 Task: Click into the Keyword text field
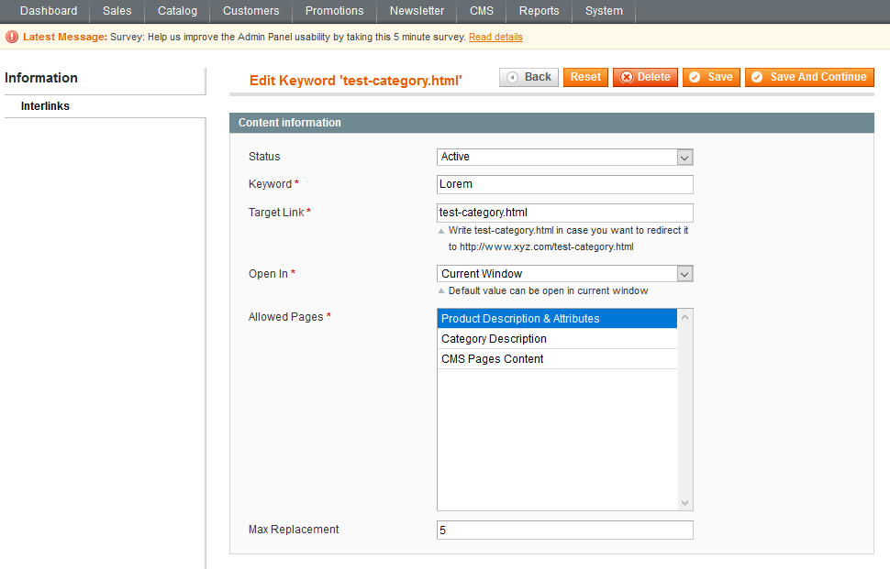click(564, 184)
